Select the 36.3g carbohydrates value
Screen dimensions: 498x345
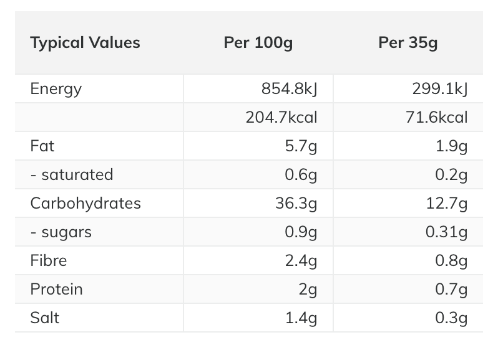click(x=296, y=203)
